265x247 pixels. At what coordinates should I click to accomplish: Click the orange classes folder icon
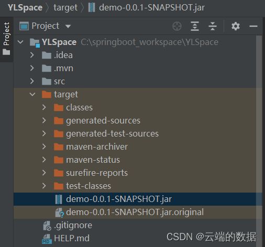[x=59, y=107]
